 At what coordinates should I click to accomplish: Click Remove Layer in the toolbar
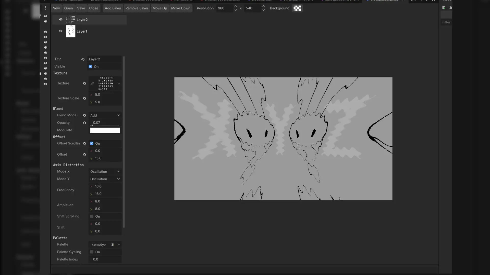click(137, 8)
